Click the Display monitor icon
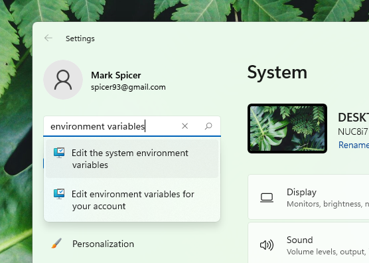 pos(267,198)
